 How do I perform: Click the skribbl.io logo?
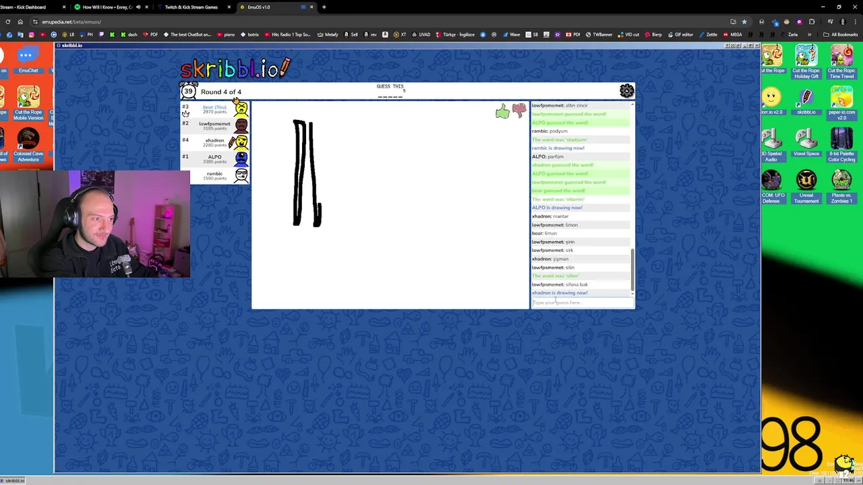pyautogui.click(x=235, y=68)
